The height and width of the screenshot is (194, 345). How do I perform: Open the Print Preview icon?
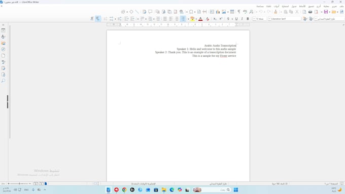click(304, 12)
